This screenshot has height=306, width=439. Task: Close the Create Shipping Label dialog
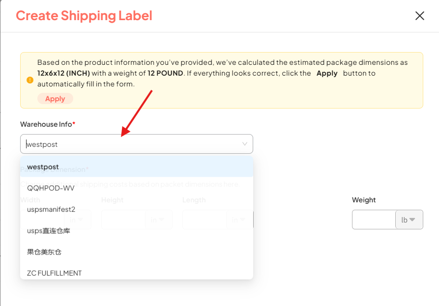[419, 16]
